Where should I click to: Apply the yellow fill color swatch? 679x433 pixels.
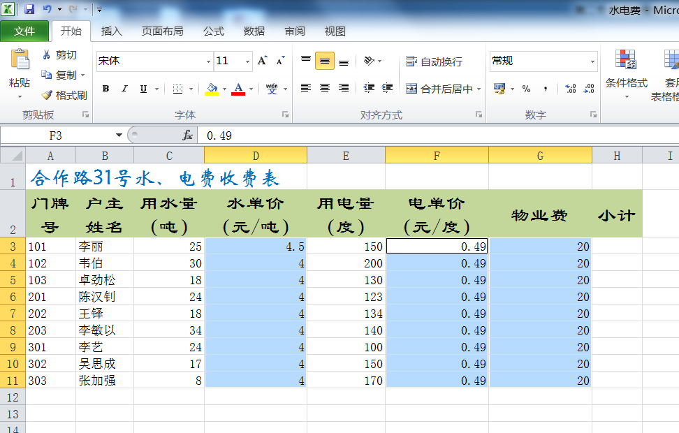tap(212, 89)
